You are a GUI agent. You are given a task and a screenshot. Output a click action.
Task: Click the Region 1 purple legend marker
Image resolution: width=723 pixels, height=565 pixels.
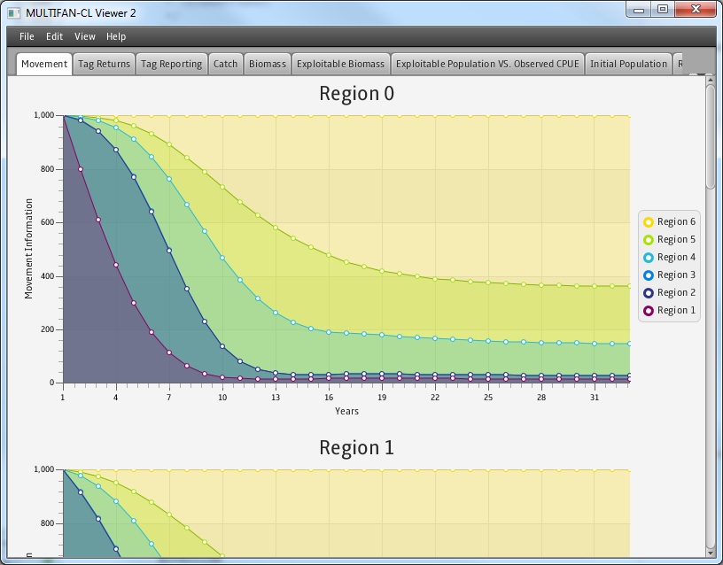649,311
